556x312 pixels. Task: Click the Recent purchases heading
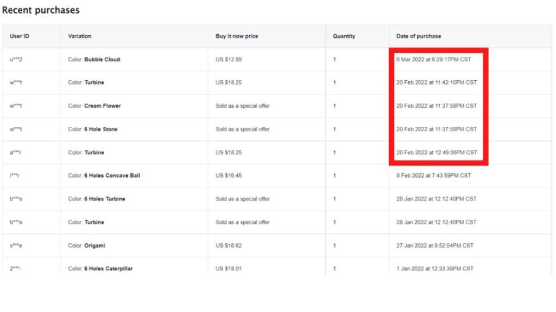coord(41,10)
